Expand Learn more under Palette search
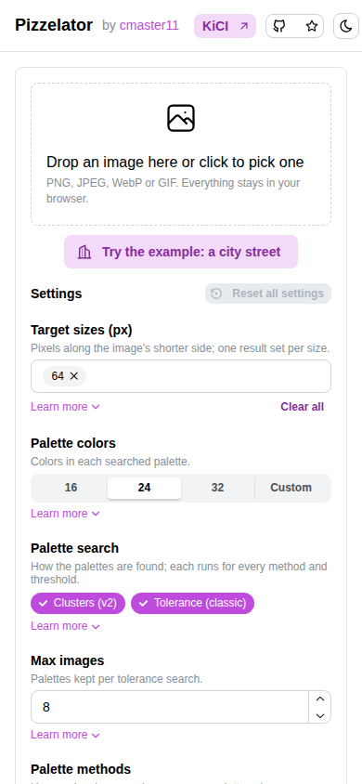The image size is (362, 784). (x=65, y=626)
